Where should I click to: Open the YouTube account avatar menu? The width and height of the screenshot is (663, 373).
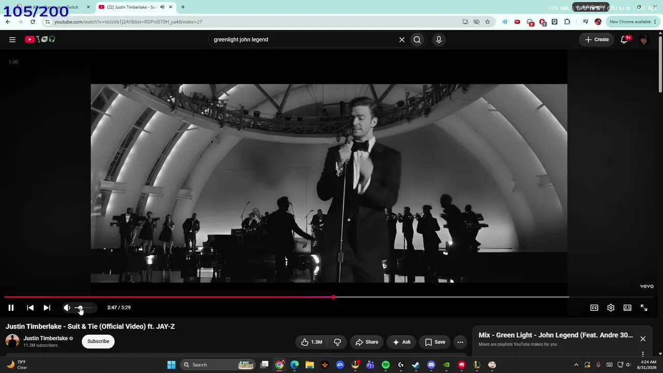tap(644, 39)
